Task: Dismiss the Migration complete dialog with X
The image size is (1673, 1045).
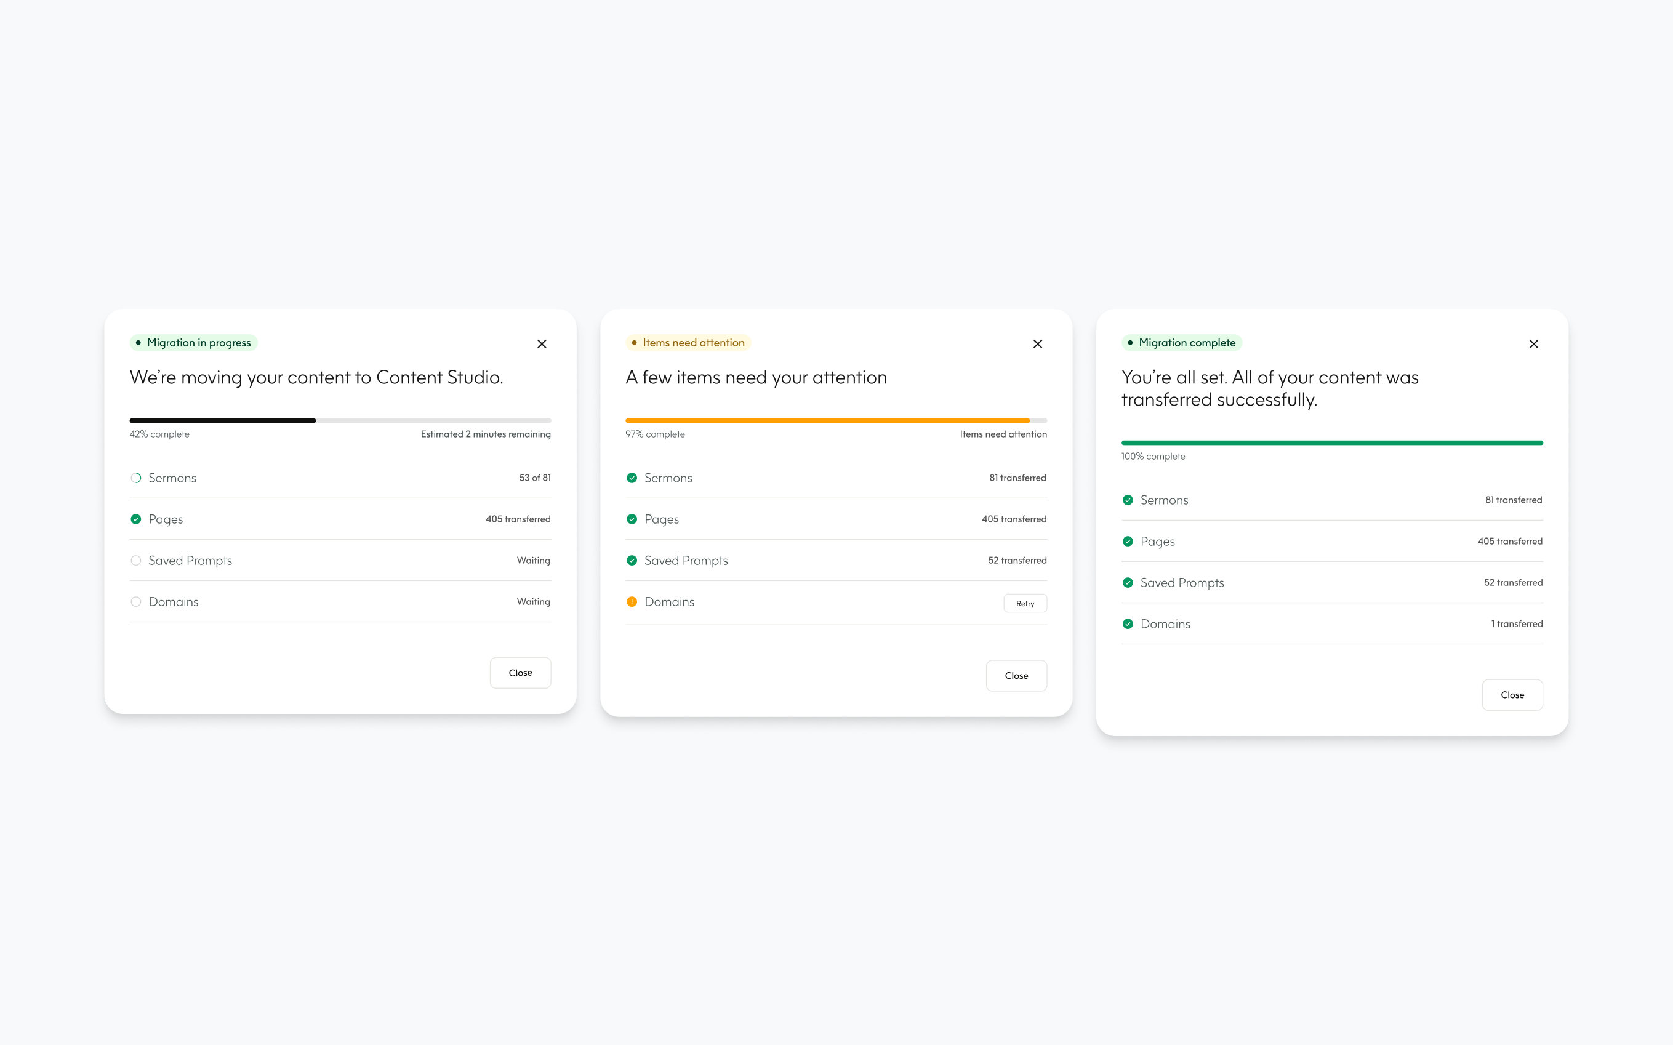Action: pos(1533,343)
